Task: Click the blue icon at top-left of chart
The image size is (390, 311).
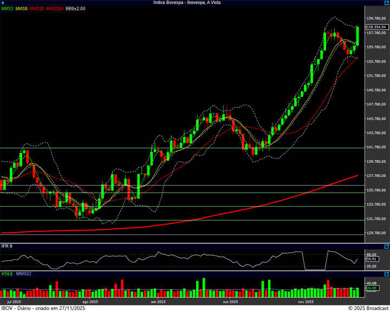Action: click(x=3, y=3)
